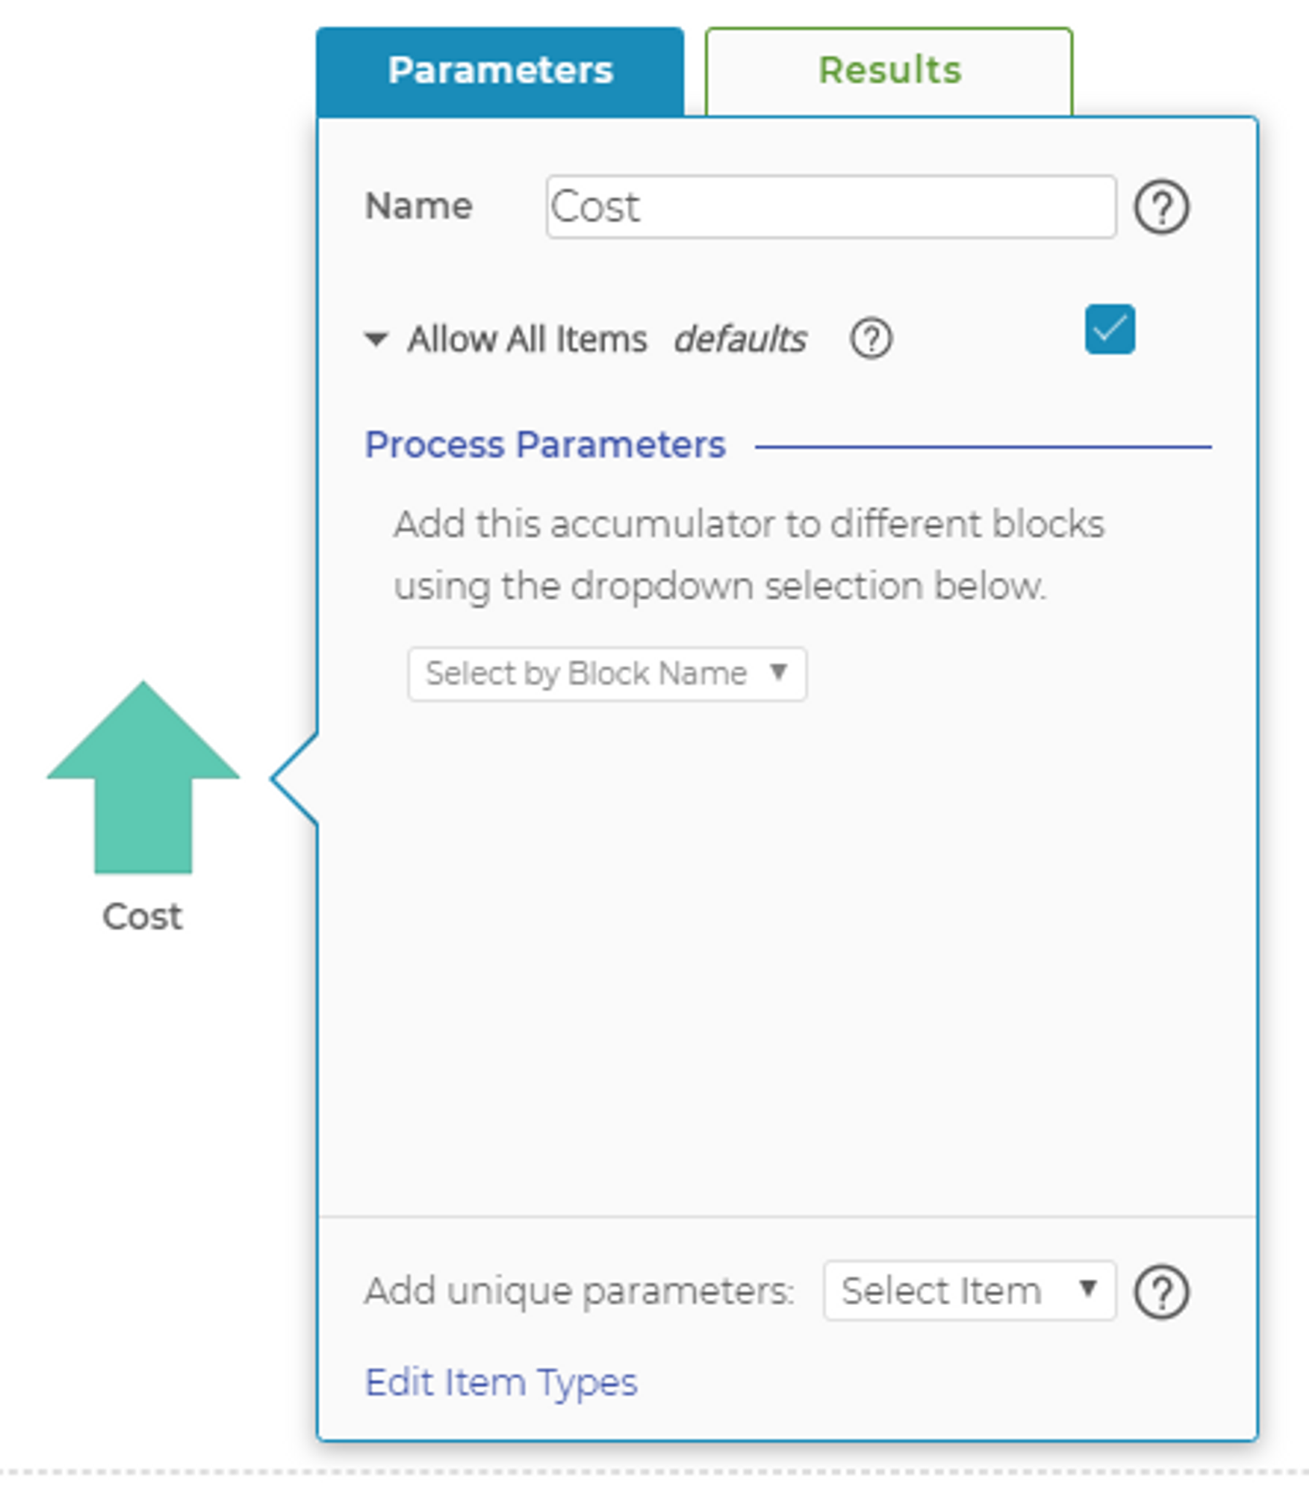
Task: Uncheck the Allow All Items checkbox
Action: point(1110,330)
